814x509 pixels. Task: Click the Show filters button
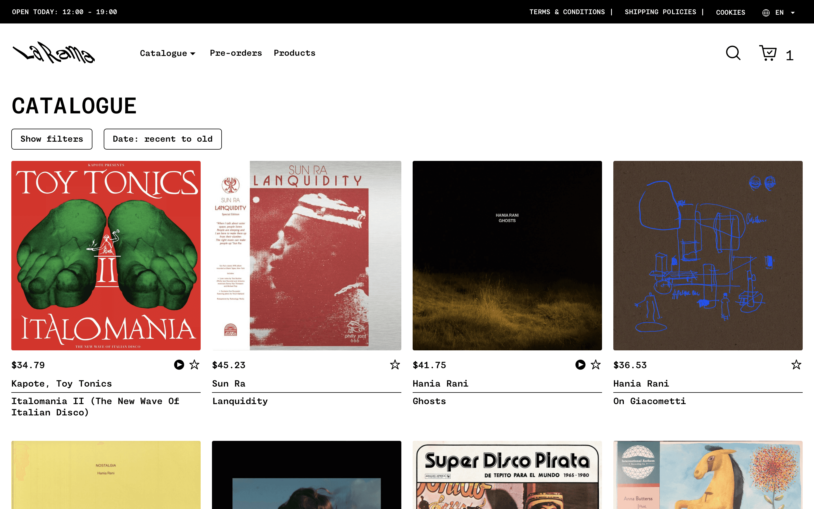(x=52, y=139)
